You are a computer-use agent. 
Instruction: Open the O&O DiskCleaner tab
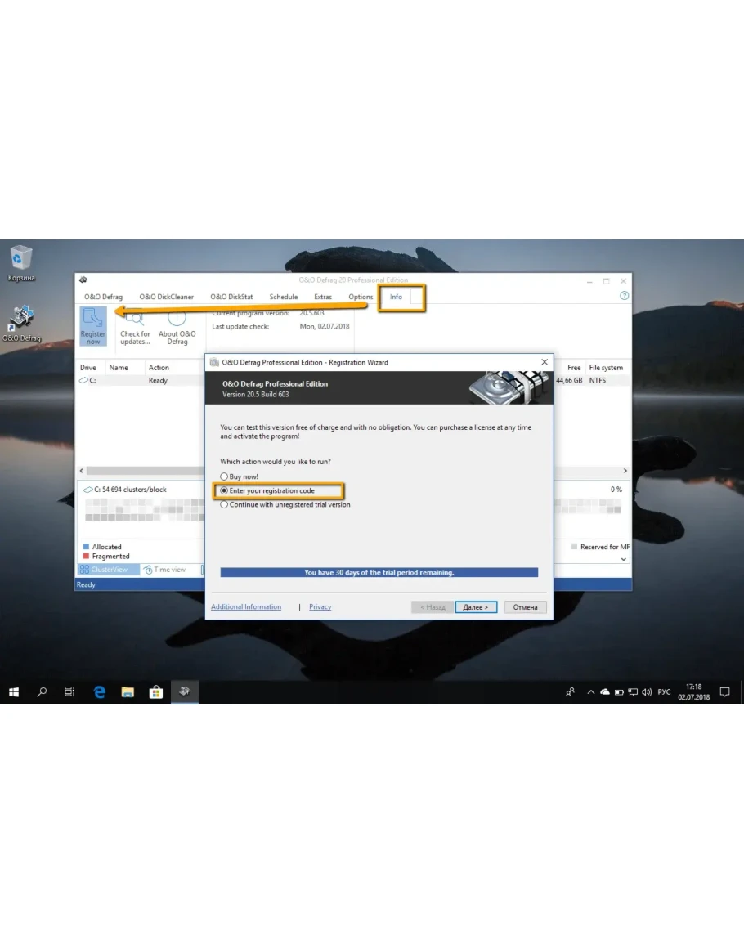pos(166,297)
